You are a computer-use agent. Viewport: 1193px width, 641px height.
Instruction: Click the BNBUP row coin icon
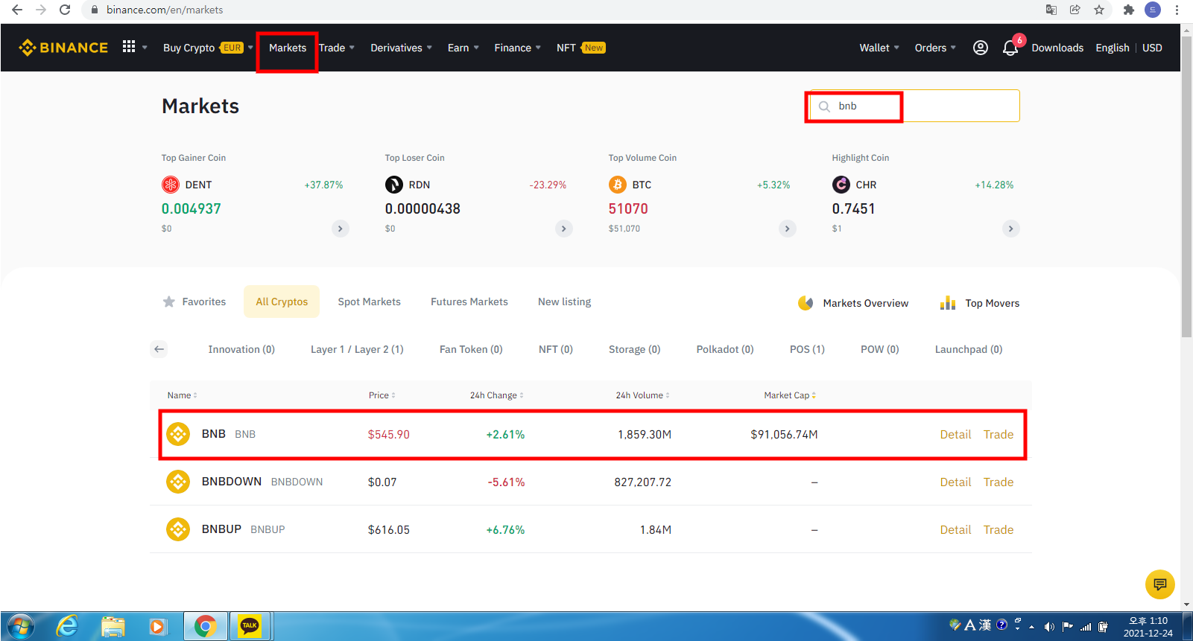[178, 529]
